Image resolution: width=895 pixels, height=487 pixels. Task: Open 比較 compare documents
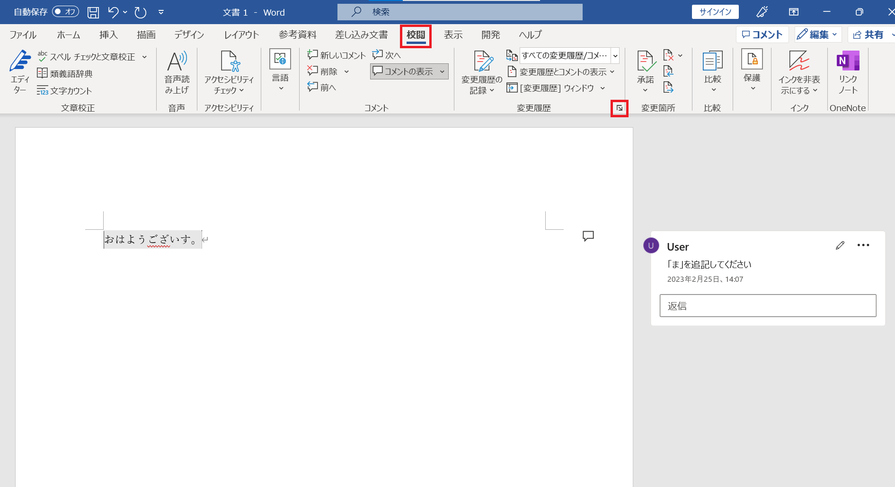point(713,71)
